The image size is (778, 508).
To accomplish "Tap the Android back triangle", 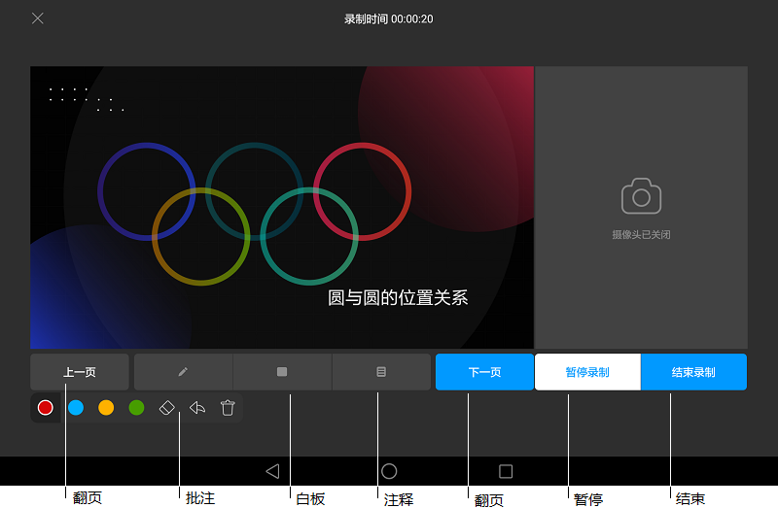I will pyautogui.click(x=273, y=471).
